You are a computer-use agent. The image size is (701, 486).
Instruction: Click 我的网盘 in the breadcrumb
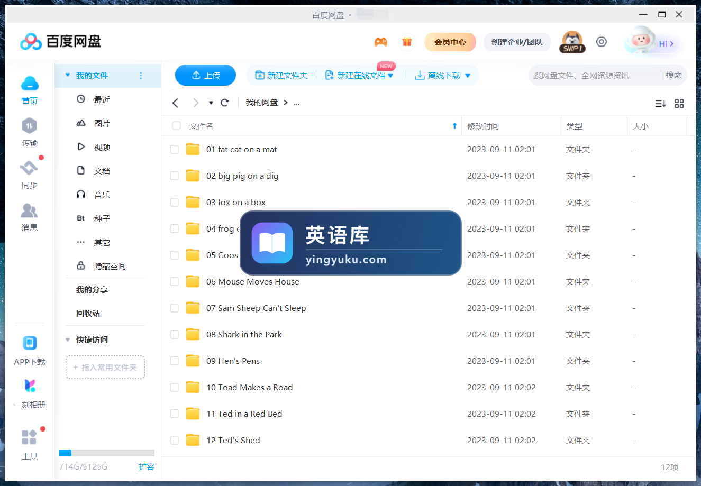point(262,103)
